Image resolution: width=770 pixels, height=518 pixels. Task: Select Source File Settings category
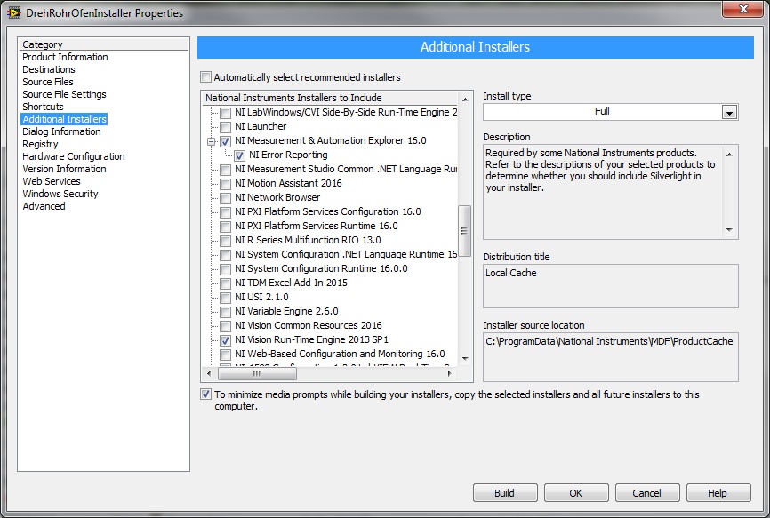(x=64, y=94)
